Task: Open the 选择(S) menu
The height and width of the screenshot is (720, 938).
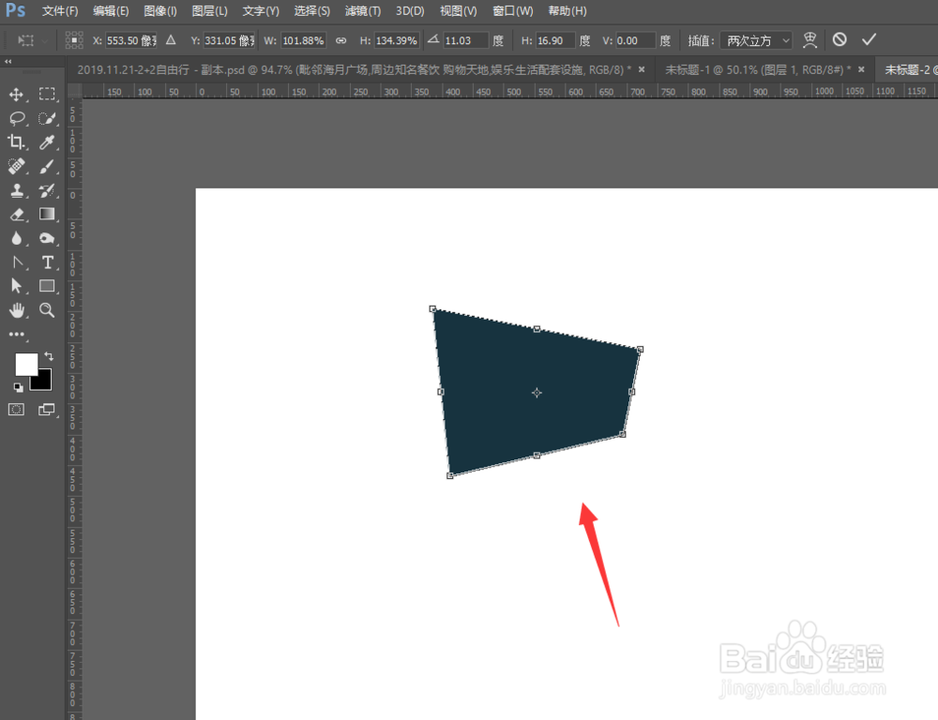Action: pyautogui.click(x=311, y=10)
